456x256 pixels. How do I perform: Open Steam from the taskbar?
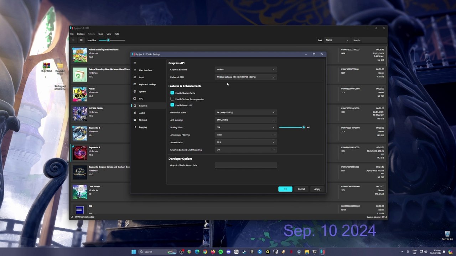(x=244, y=252)
